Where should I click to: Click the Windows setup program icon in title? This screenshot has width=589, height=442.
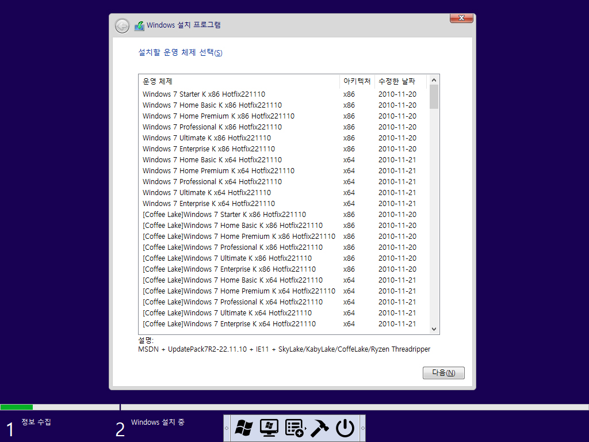(139, 25)
